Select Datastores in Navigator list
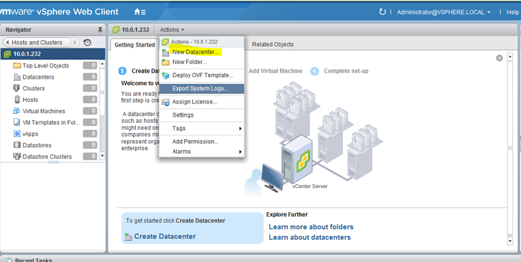This screenshot has height=262, width=521. click(37, 145)
